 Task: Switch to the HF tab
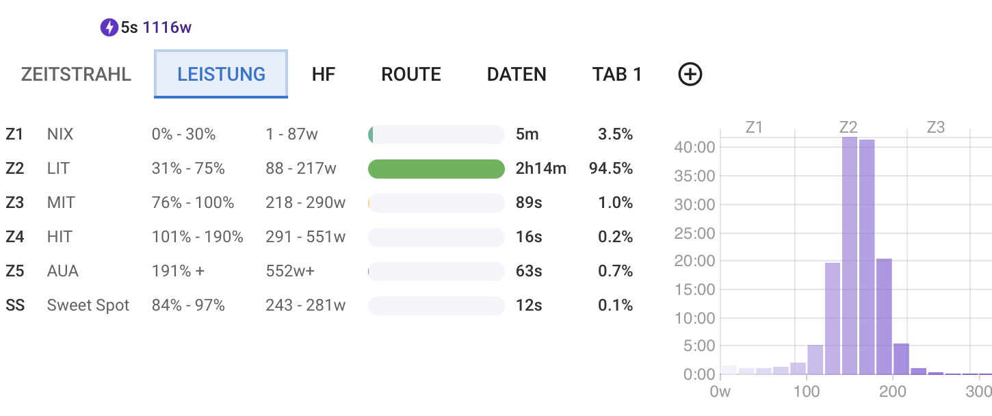(x=324, y=74)
